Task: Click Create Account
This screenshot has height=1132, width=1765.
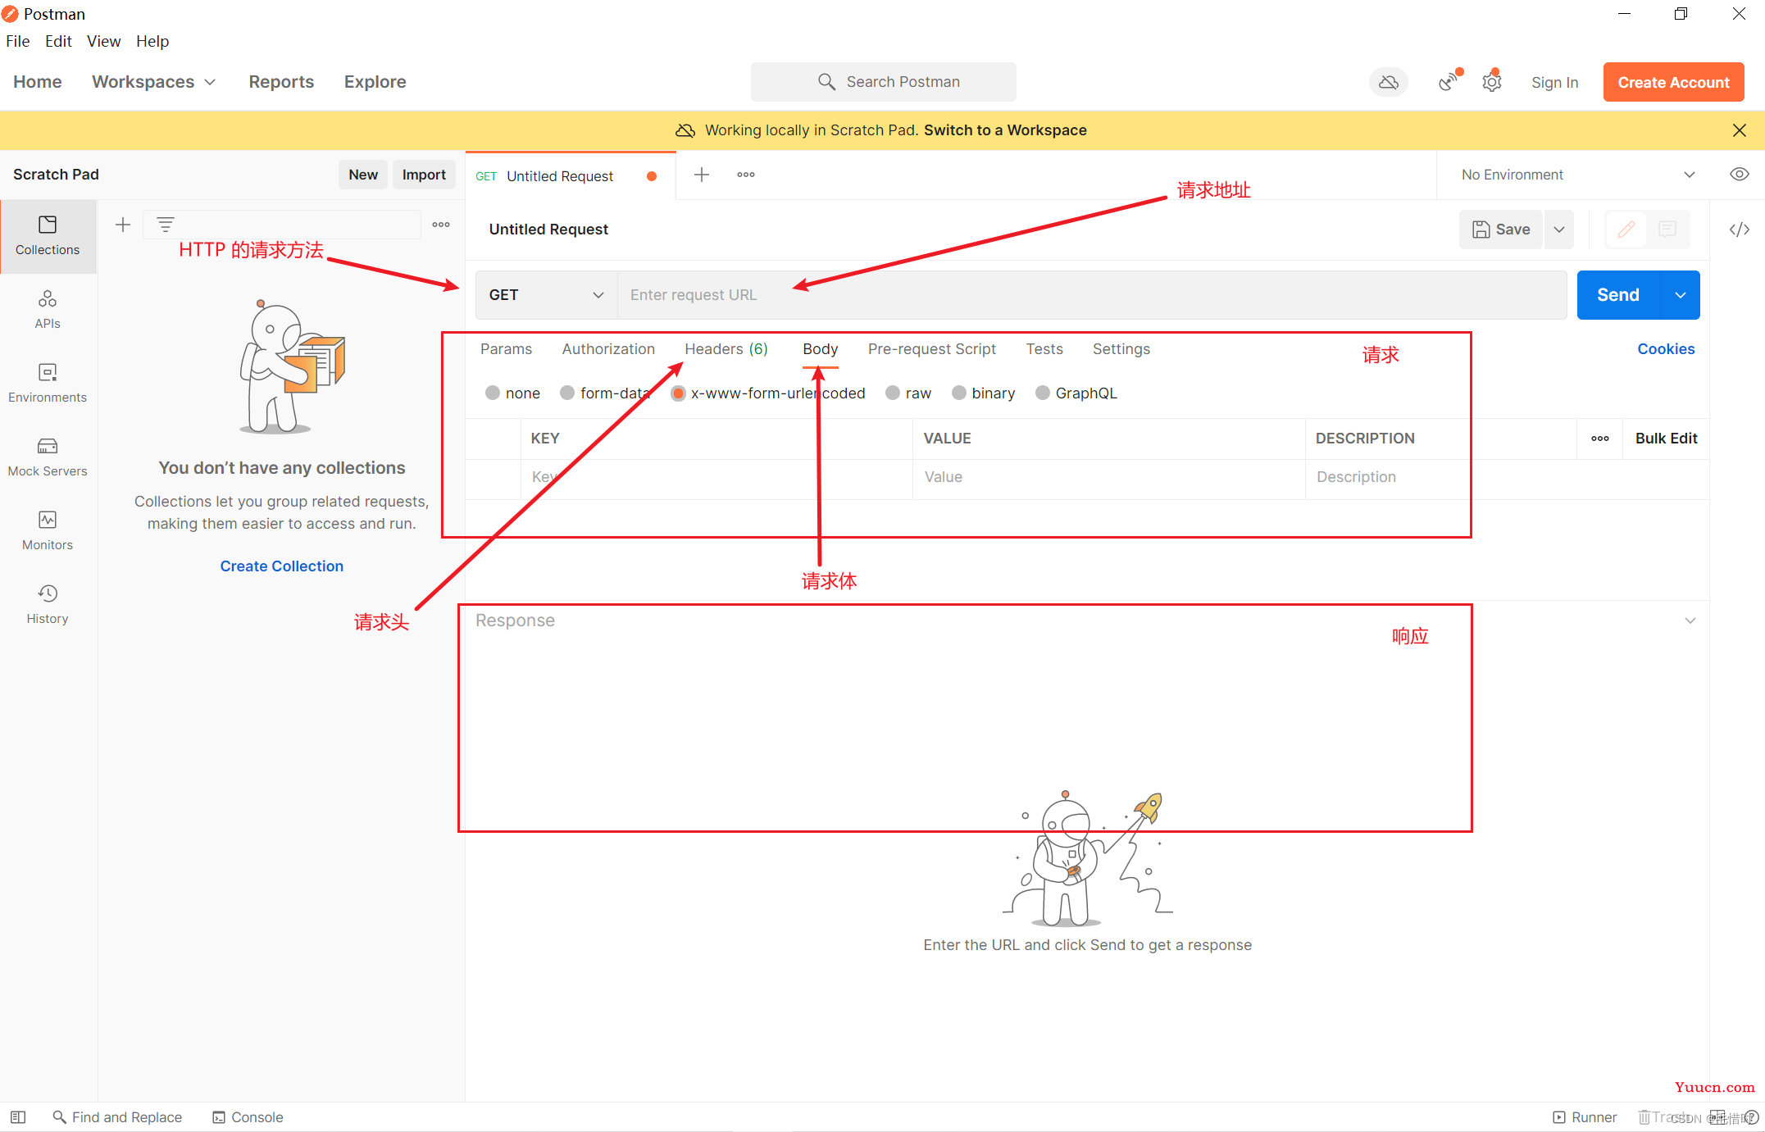Action: [x=1673, y=82]
